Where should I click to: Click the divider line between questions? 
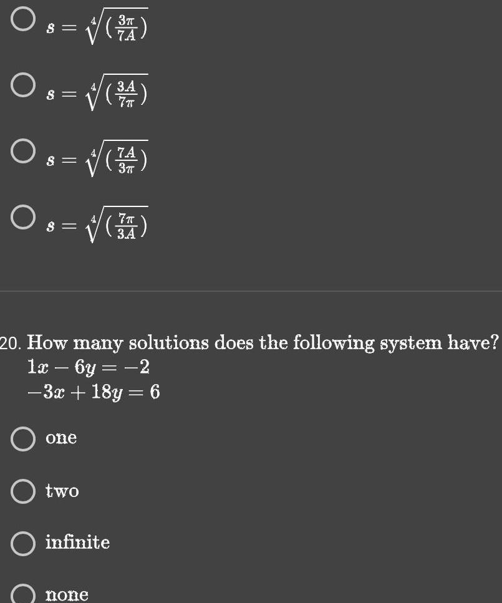251,289
